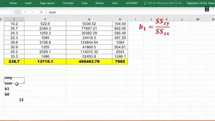Click cell with value 942.49
The height and width of the screenshot is (121, 215).
click(x=120, y=28)
